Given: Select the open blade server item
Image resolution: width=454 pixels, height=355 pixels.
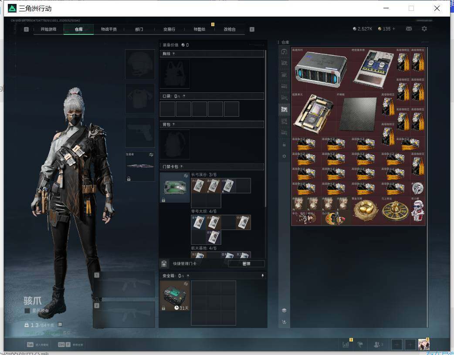Looking at the screenshot, I should [x=373, y=70].
